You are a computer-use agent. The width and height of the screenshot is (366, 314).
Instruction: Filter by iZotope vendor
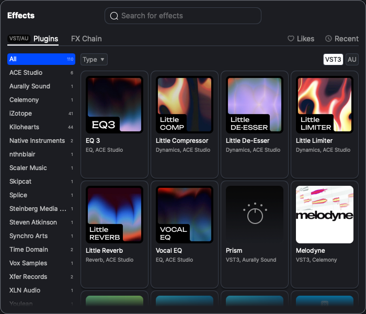[x=41, y=114]
